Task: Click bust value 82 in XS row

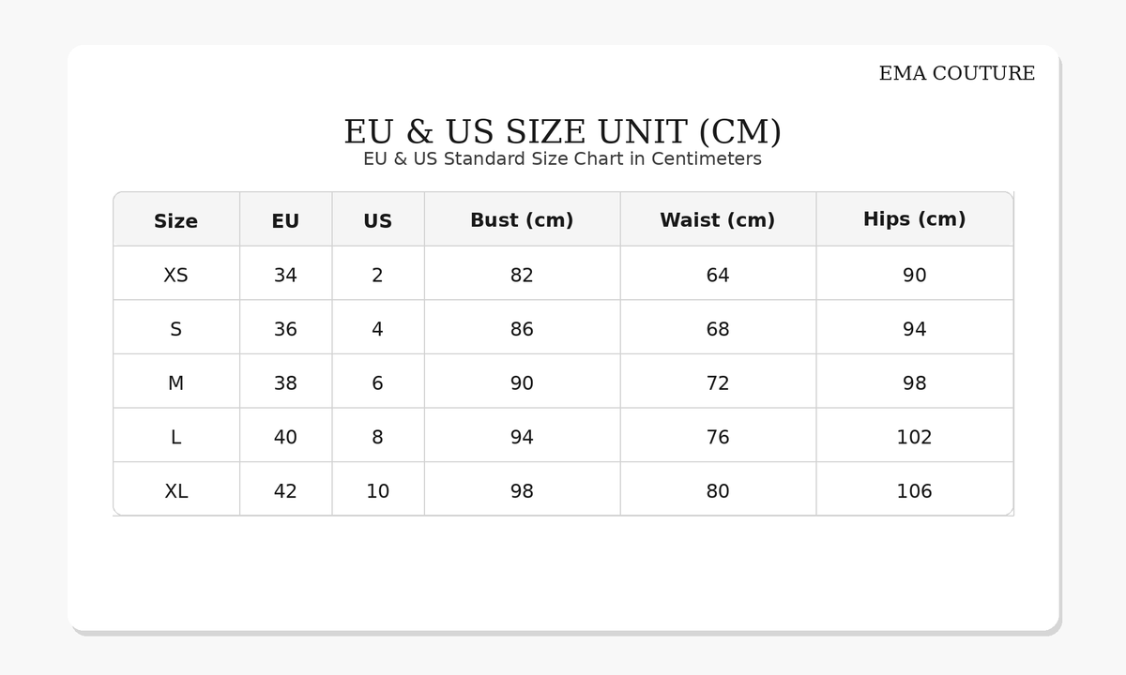Action: click(x=522, y=276)
